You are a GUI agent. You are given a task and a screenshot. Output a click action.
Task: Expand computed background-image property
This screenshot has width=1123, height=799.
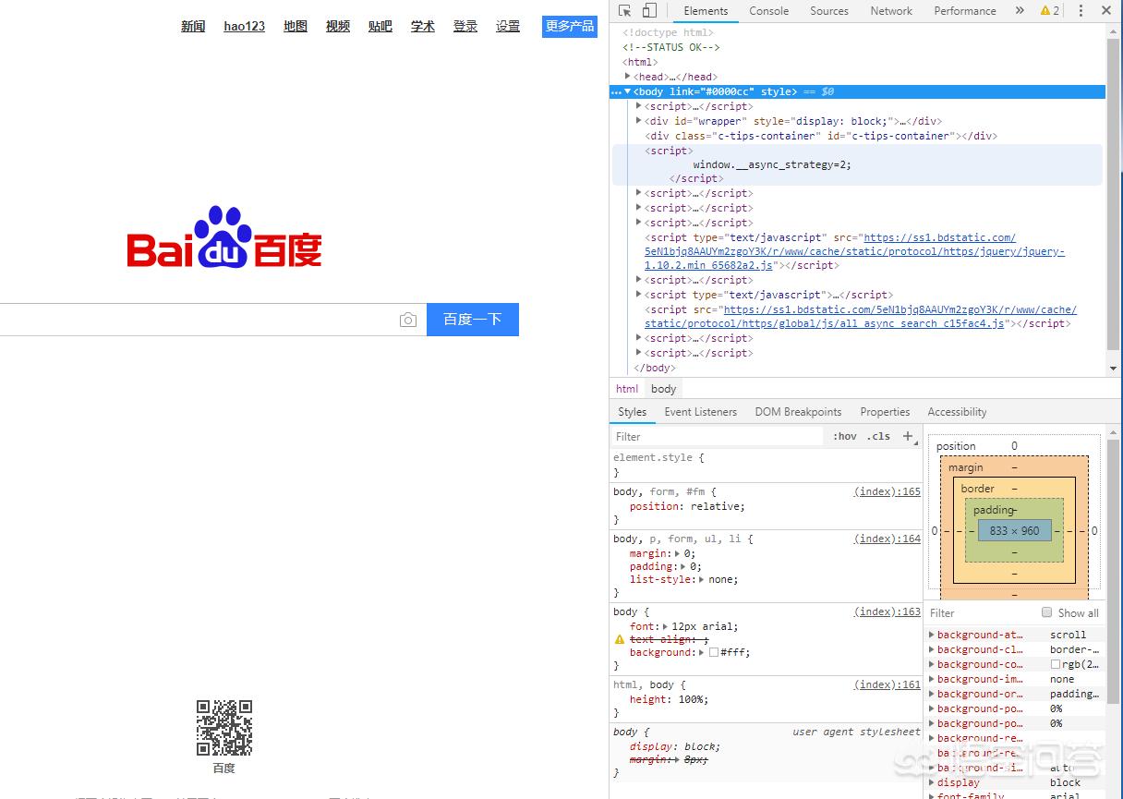pyautogui.click(x=930, y=679)
